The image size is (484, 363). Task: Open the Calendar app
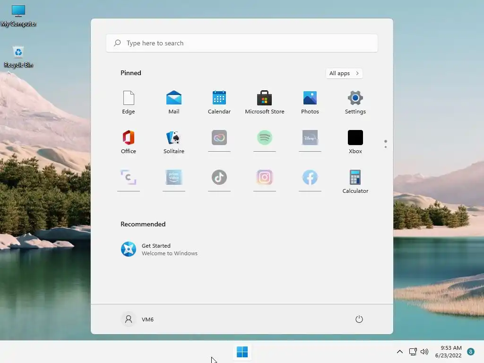tap(219, 103)
